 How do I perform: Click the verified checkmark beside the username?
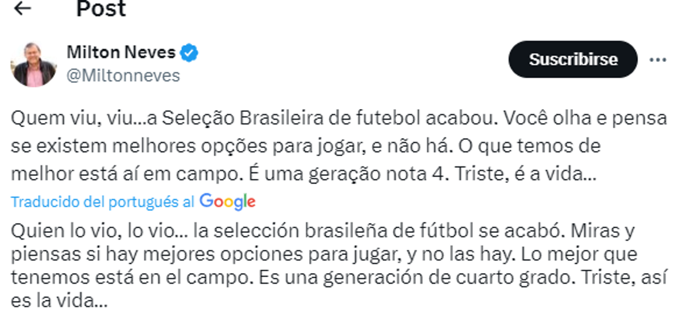point(189,52)
